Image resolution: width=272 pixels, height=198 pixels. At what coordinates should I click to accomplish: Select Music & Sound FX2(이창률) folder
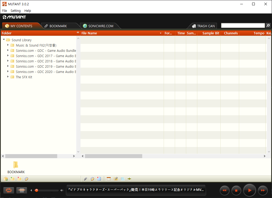coord(36,45)
